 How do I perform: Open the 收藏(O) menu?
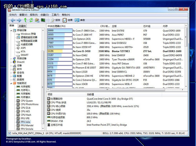point(45,15)
